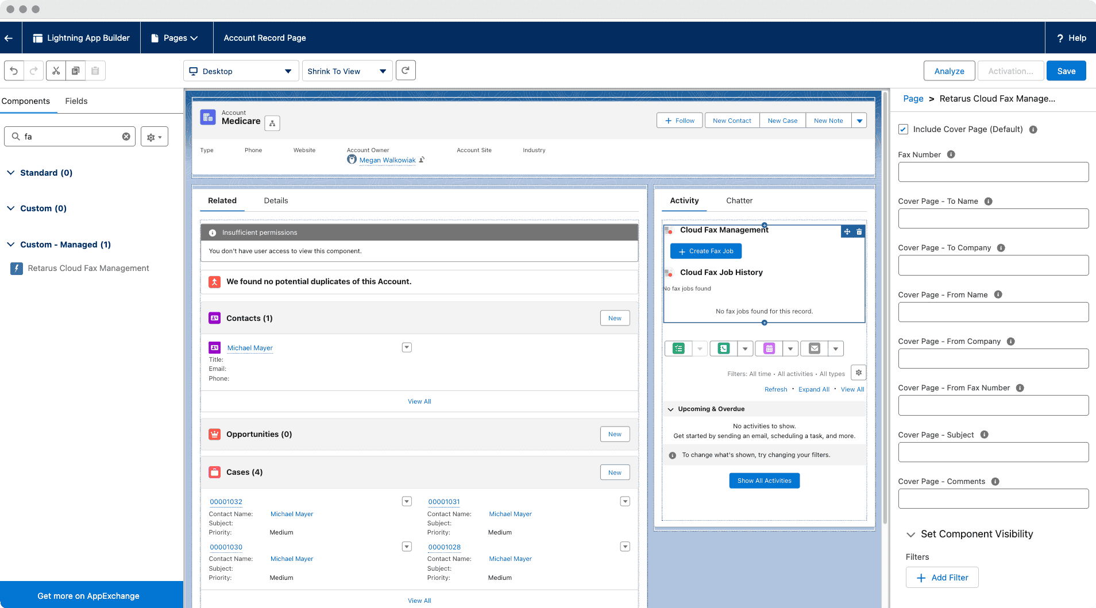1096x608 pixels.
Task: Show info for Cover Page To Name
Action: point(988,202)
